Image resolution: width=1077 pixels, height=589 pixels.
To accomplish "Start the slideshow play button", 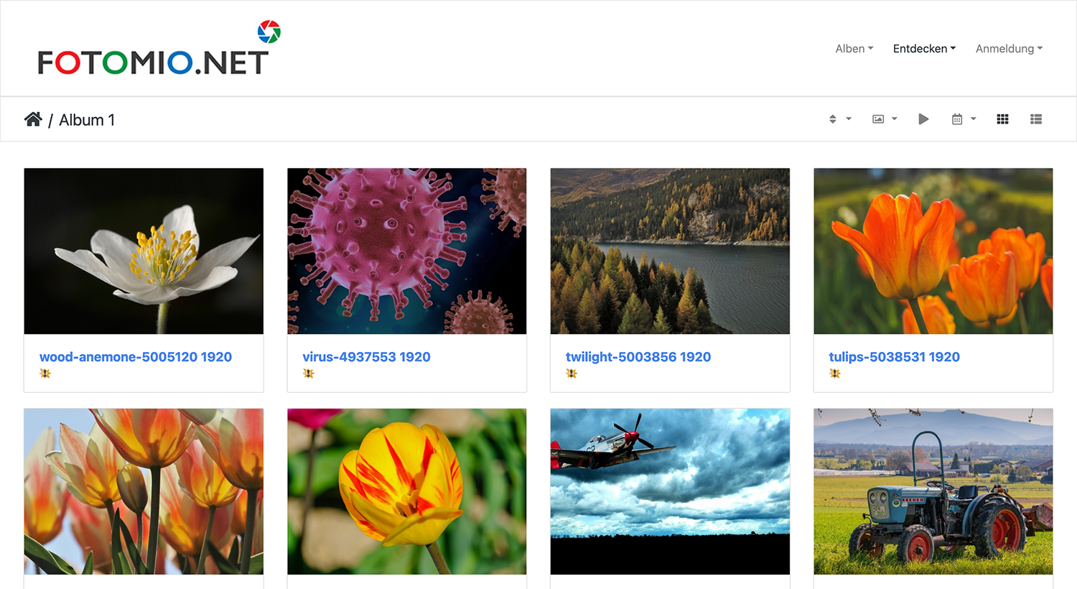I will 923,119.
